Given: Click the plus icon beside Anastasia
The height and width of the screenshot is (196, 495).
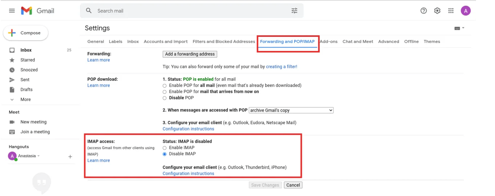Looking at the screenshot, I should point(70,156).
